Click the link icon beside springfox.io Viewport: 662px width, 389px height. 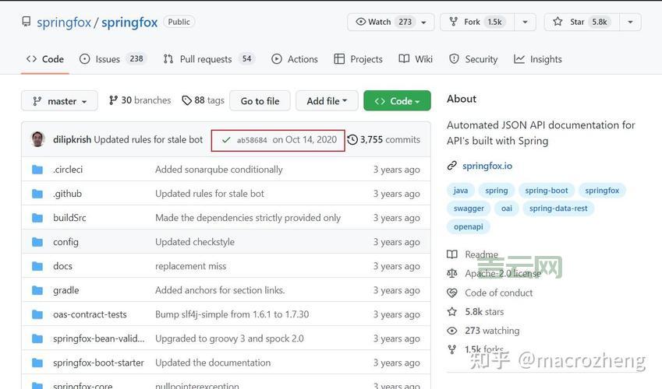(x=452, y=166)
